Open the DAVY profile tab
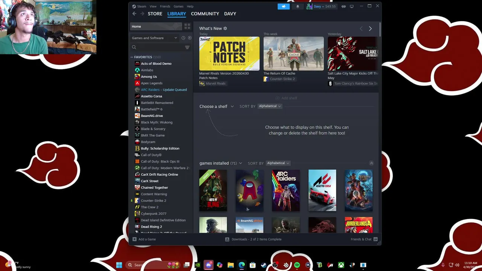Screen dimensions: 482x271 pos(230,14)
